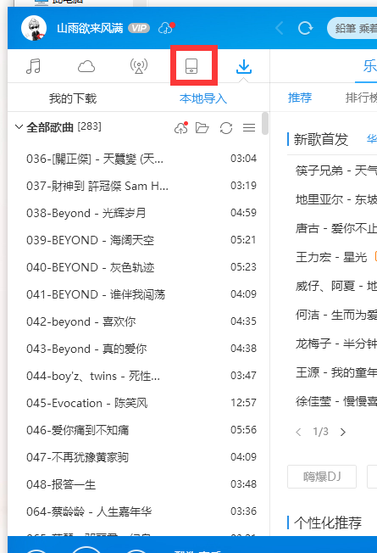
Task: Collapse the 全部歌曲 list
Action: pos(19,126)
